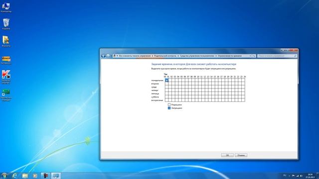Open the Windows Start menu orb
The width and height of the screenshot is (319, 179).
pyautogui.click(x=4, y=176)
